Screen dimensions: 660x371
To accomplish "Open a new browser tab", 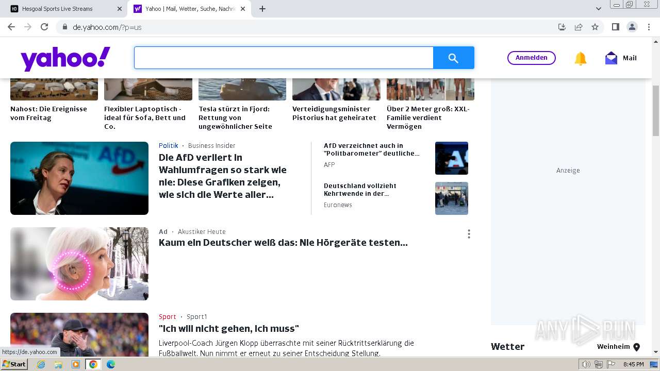I will [262, 9].
